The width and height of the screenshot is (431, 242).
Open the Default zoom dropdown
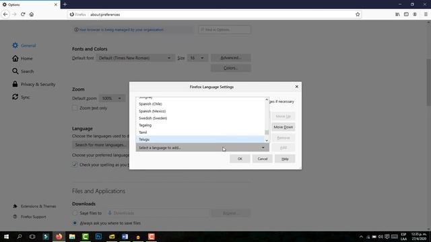pyautogui.click(x=112, y=98)
